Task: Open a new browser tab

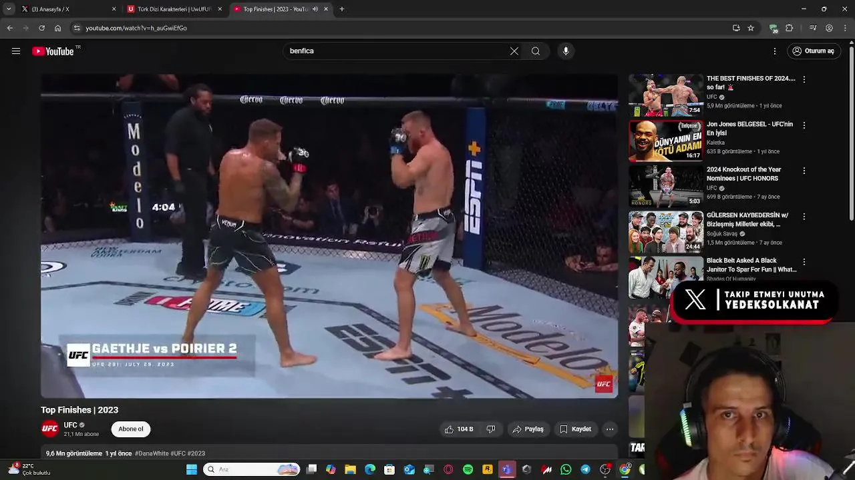Action: [x=342, y=9]
